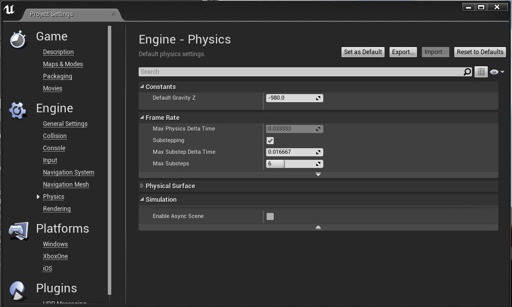Select the Engine gear icon in sidebar
Viewport: 512px width, 307px height.
18,111
